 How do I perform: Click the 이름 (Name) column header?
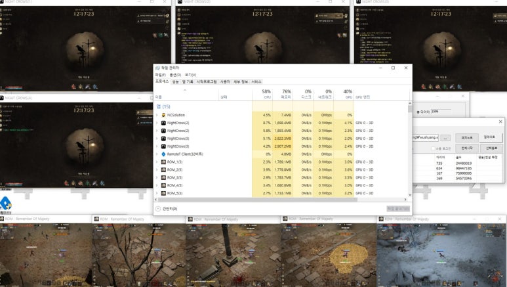[186, 94]
